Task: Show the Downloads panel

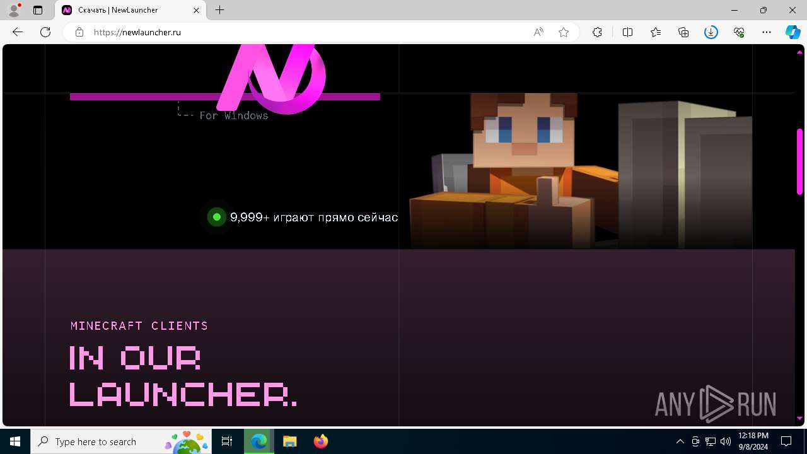Action: pos(711,32)
